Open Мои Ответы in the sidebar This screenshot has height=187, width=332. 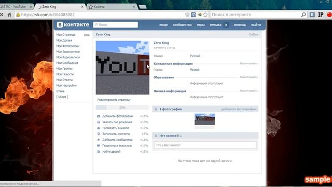click(x=64, y=79)
